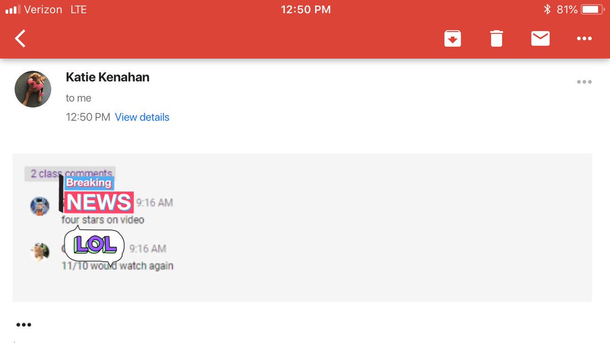Tap the LOL sticker bubble
This screenshot has width=610, height=343.
(x=95, y=246)
